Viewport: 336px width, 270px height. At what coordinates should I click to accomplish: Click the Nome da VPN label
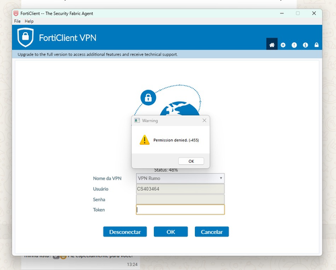coord(108,178)
